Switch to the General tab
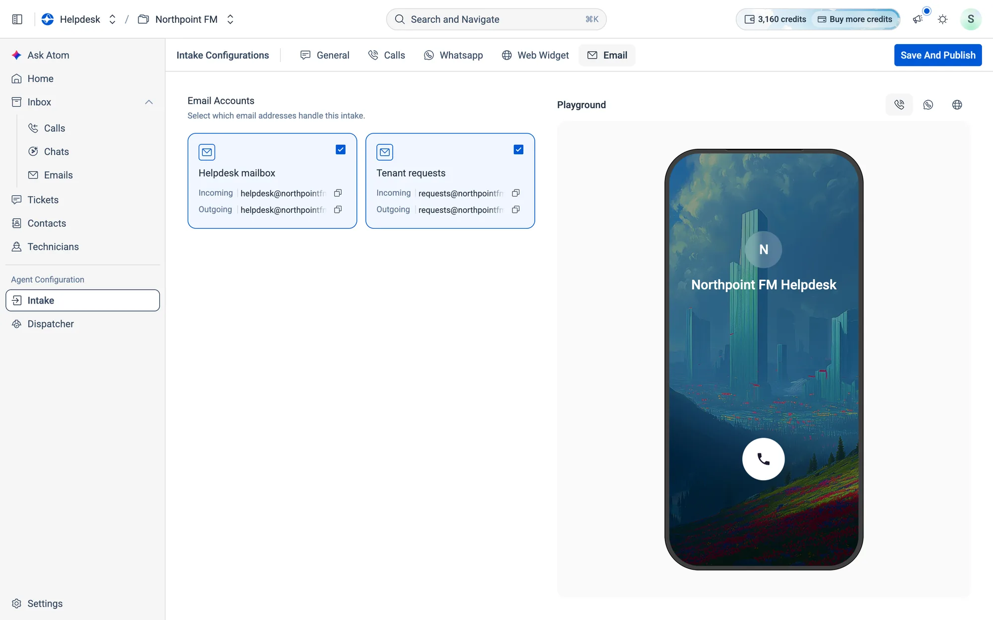The width and height of the screenshot is (993, 620). [325, 55]
